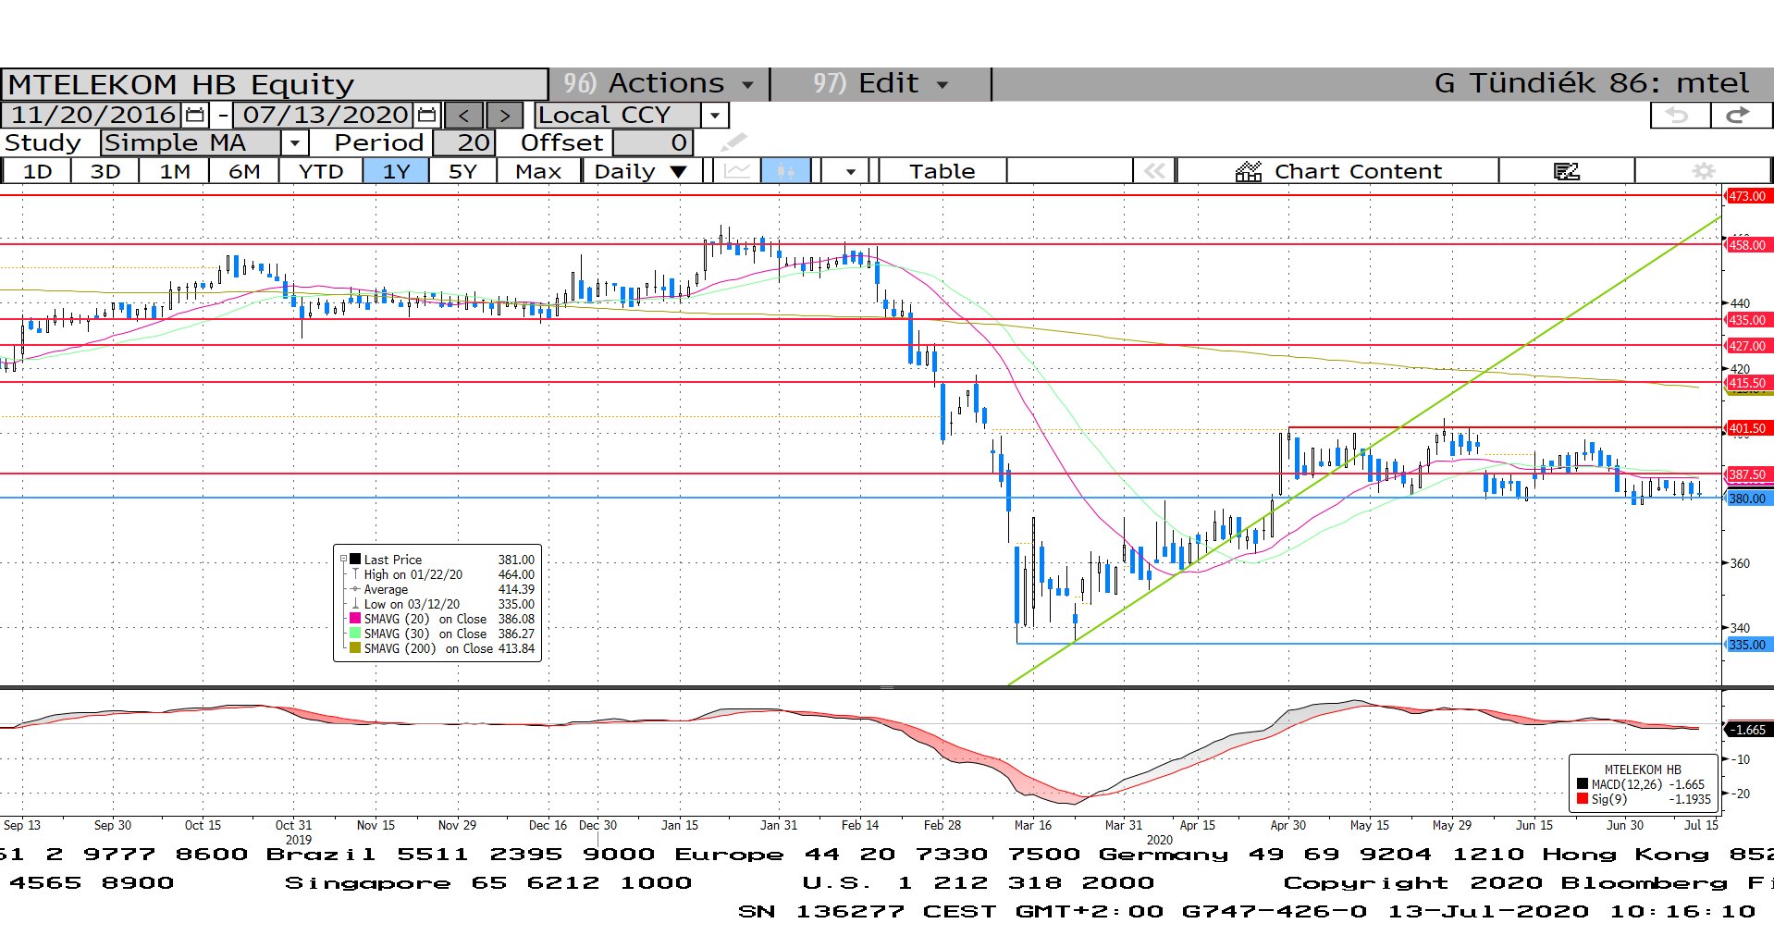The height and width of the screenshot is (948, 1774).
Task: Expand the Edit dropdown menu
Action: click(942, 85)
